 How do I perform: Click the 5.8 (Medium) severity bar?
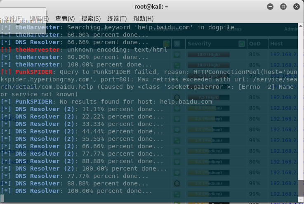click(209, 140)
